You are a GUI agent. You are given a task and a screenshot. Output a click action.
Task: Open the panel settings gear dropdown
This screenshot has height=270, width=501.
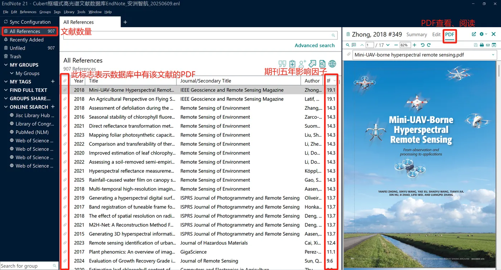click(x=483, y=34)
